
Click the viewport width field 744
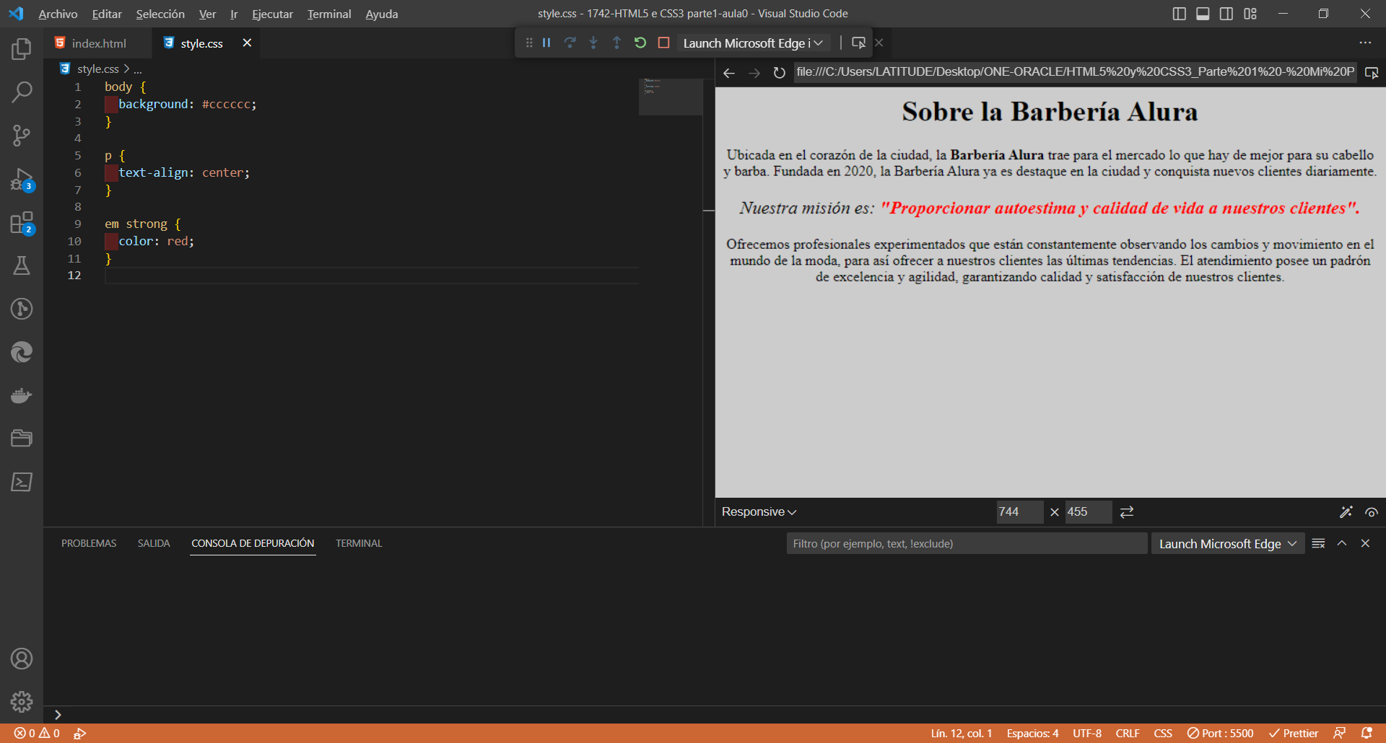click(x=1019, y=511)
